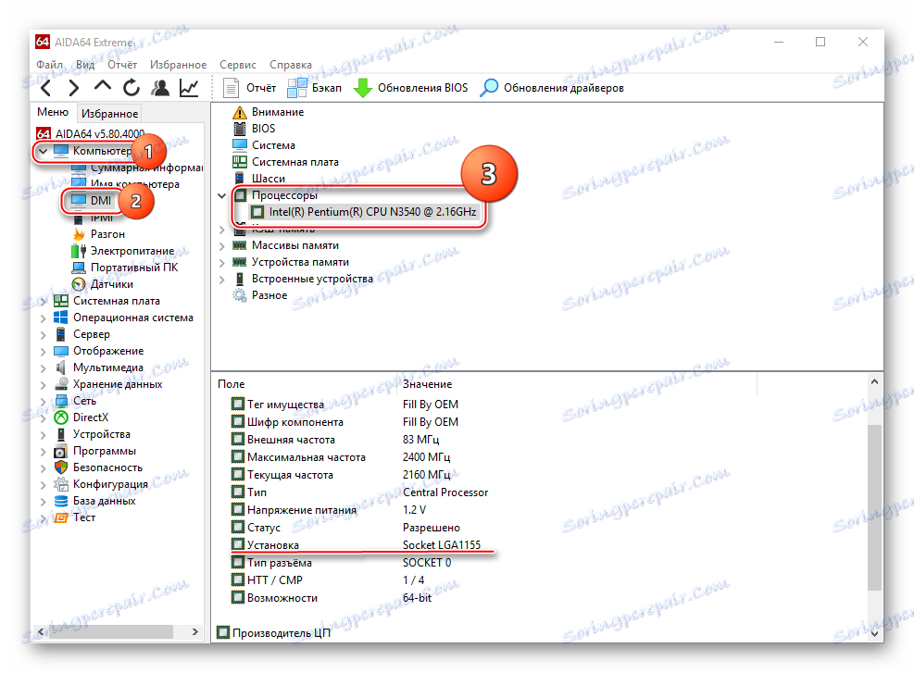The height and width of the screenshot is (673, 914).
Task: Select the Датчики gauge icon item
Action: click(x=103, y=284)
